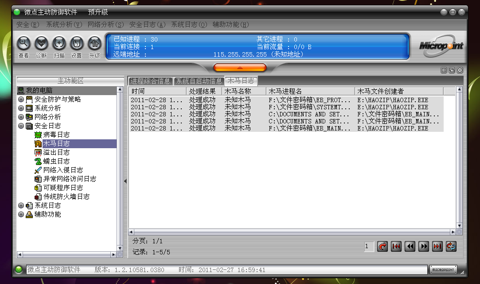Collapse the orange info panel button
This screenshot has height=284, width=480.
tap(240, 68)
